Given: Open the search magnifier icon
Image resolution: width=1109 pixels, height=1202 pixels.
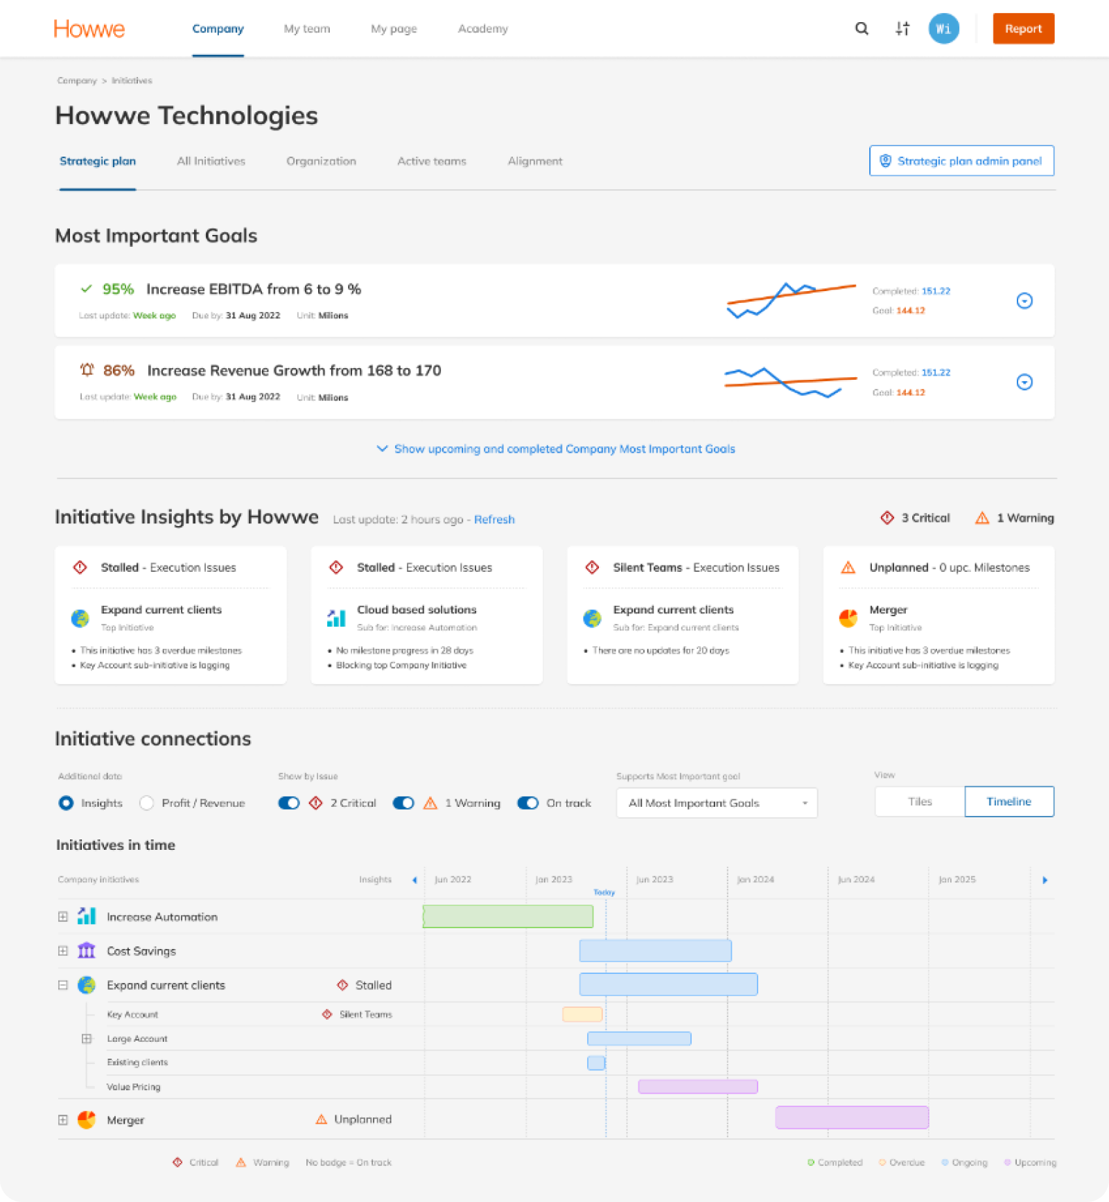Looking at the screenshot, I should 862,28.
